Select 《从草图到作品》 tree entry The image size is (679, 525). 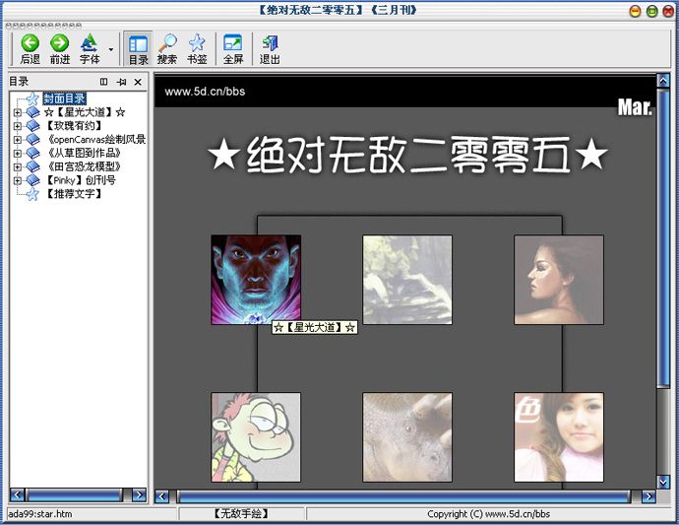pos(84,153)
